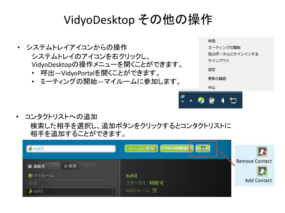Click the Add Contact icon
Screen dimensions: 285x213
pos(262,171)
